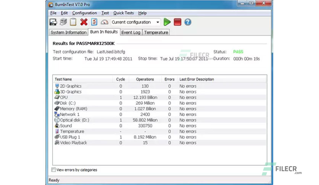The height and width of the screenshot is (185, 319).
Task: Stop tests with red stop button
Action: (177, 22)
